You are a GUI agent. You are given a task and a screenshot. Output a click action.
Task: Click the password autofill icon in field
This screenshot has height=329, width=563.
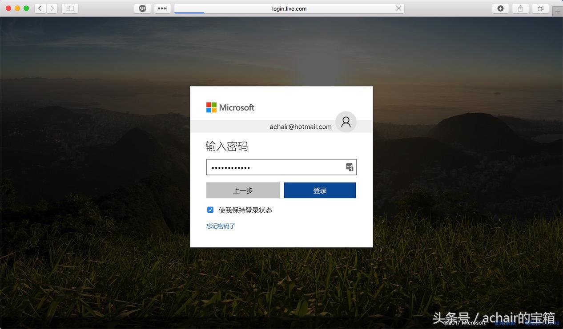(350, 167)
